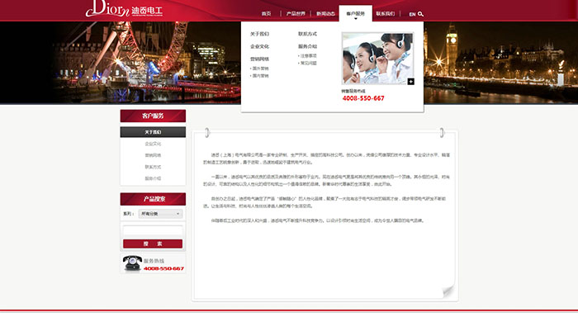Open the 客户服务 navigation menu
The height and width of the screenshot is (313, 578).
pyautogui.click(x=355, y=14)
